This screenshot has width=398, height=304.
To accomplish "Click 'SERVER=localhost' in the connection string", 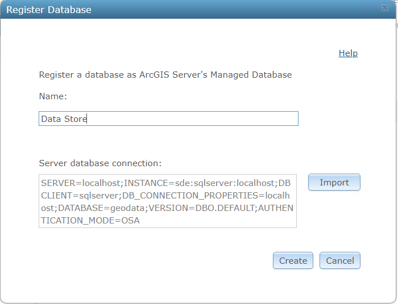I will (81, 183).
